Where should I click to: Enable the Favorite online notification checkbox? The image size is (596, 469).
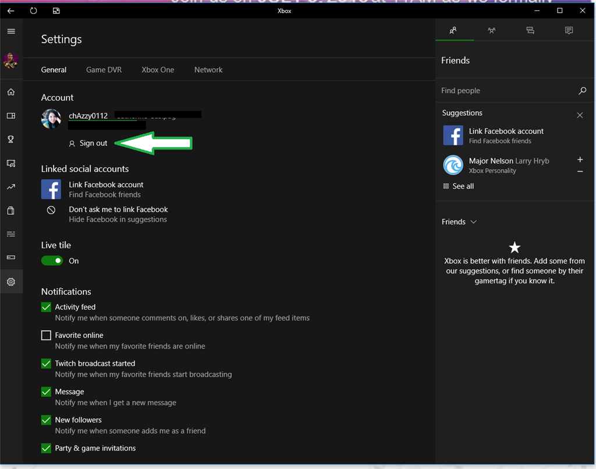(46, 335)
